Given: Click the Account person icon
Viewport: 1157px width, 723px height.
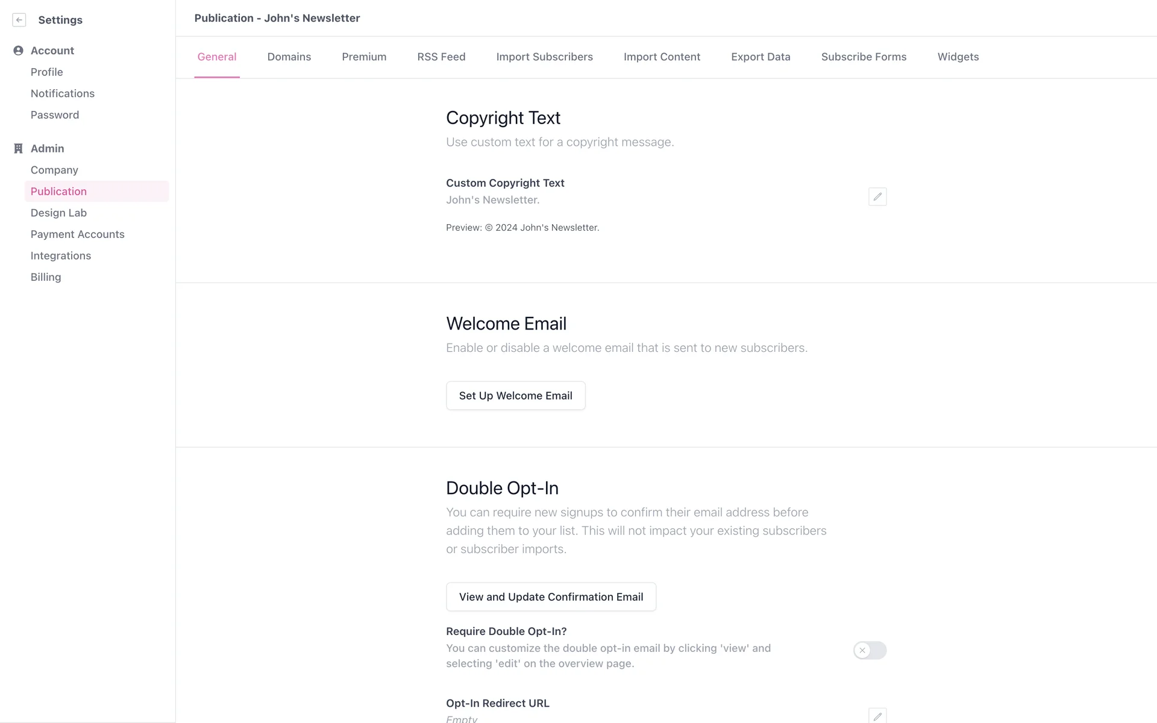Looking at the screenshot, I should (x=18, y=51).
